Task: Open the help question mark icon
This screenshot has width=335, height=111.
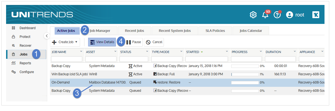Action: [277, 15]
